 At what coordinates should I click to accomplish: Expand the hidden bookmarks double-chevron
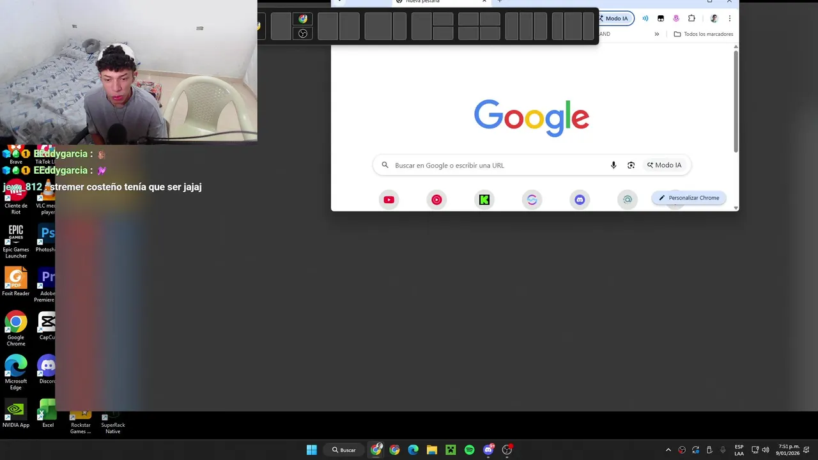pos(656,34)
